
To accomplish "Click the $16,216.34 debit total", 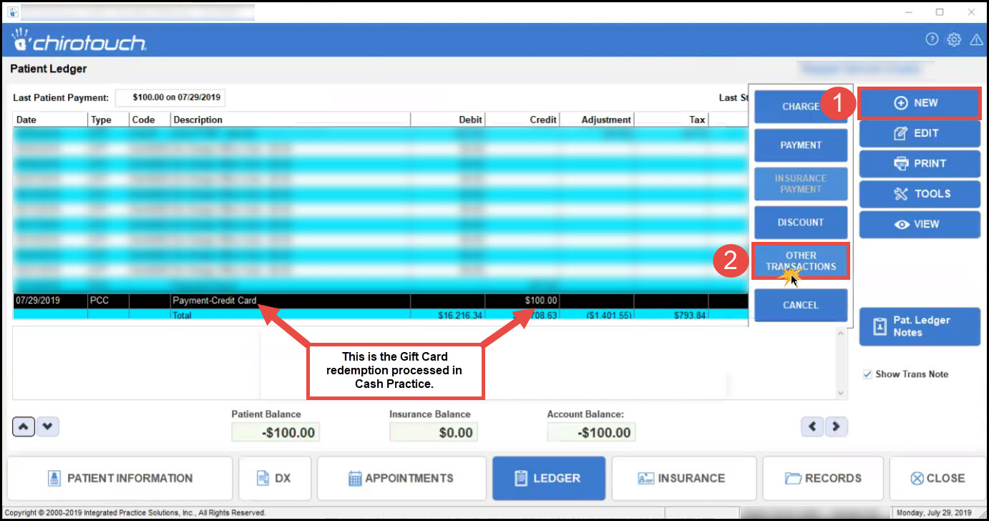I will [x=460, y=315].
